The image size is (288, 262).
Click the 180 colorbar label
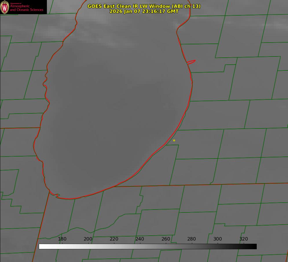click(62, 239)
